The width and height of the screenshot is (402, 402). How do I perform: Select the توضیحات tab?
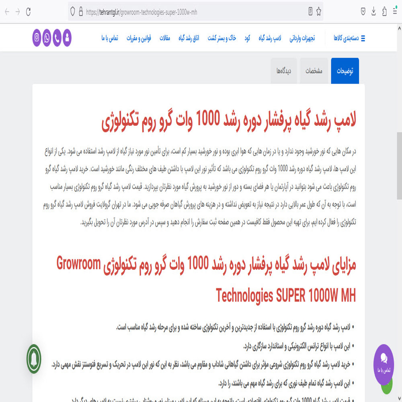tap(345, 71)
